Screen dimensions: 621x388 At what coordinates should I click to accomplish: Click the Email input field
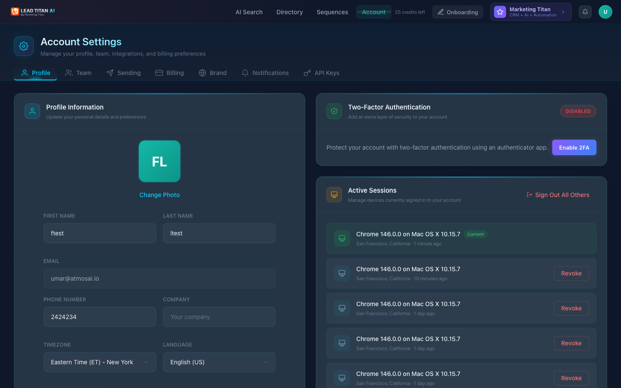click(x=160, y=278)
